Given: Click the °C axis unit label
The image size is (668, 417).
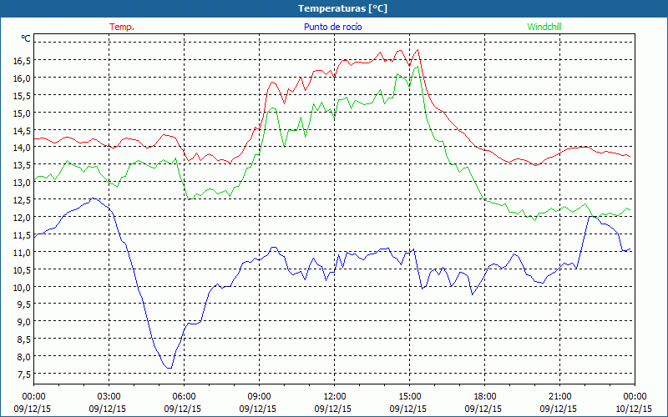Looking at the screenshot, I should click(26, 38).
